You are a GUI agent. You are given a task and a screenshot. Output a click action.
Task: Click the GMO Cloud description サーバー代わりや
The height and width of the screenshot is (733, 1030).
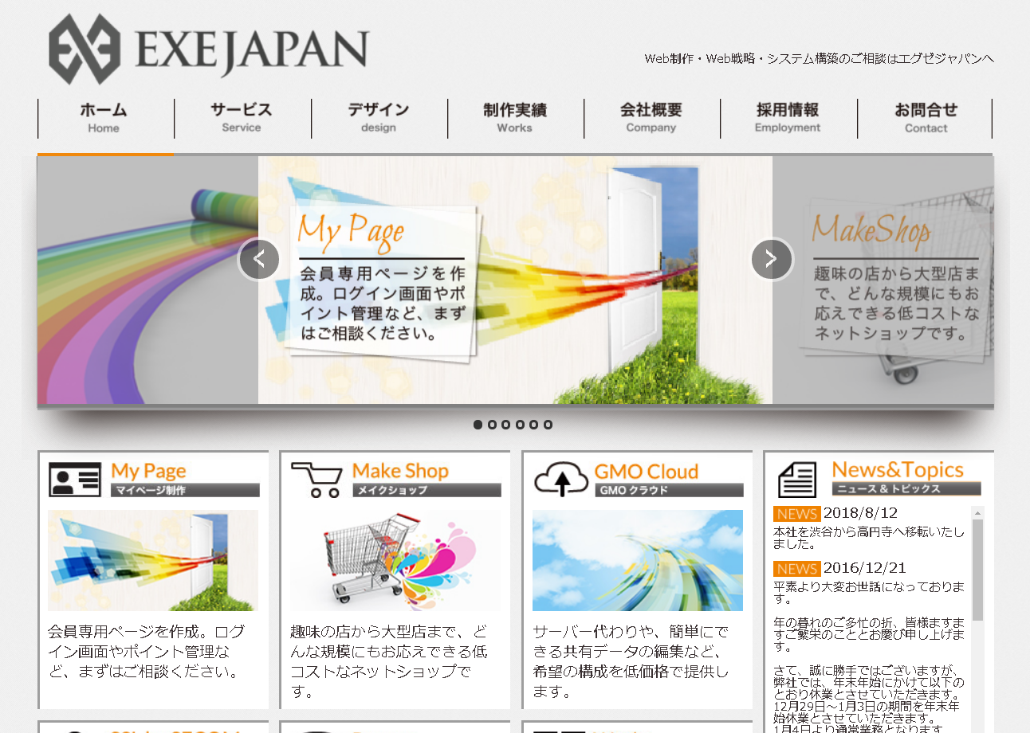[x=631, y=661]
